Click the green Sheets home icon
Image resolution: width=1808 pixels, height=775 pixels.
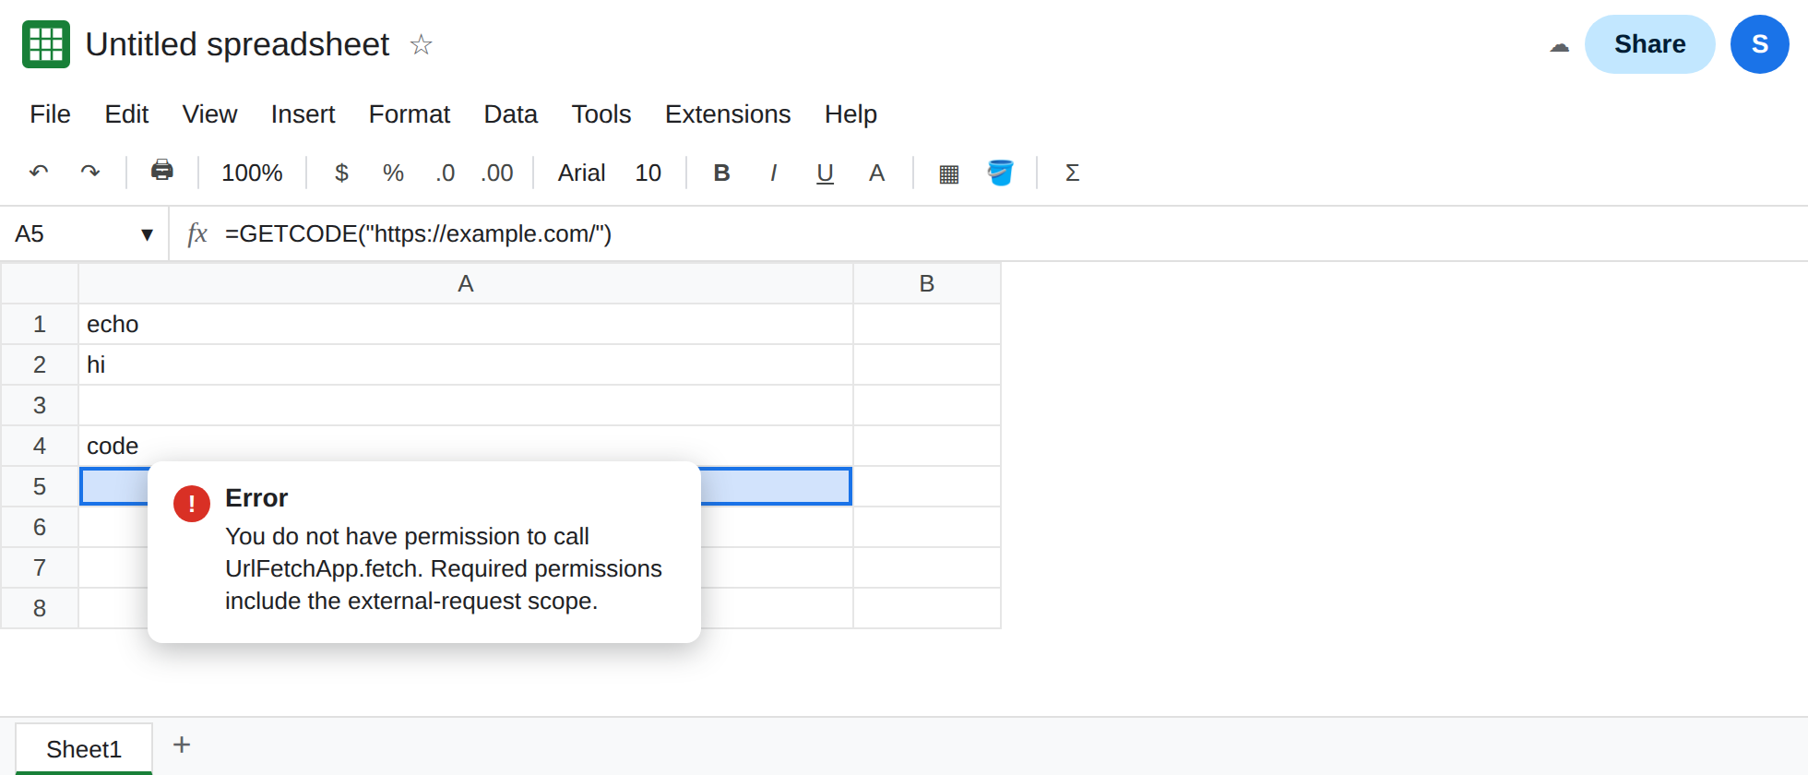(x=46, y=44)
